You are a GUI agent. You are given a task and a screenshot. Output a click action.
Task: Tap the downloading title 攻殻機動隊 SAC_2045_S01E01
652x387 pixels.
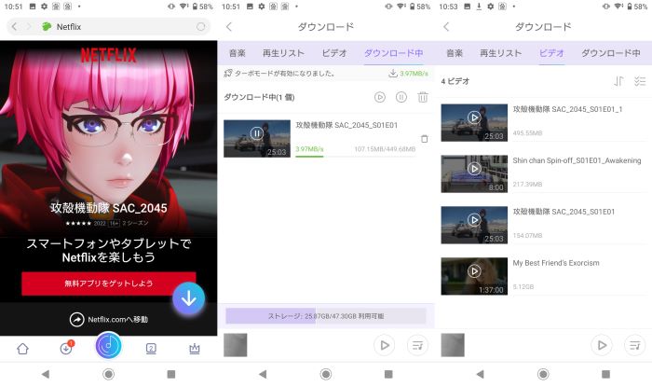(346, 125)
